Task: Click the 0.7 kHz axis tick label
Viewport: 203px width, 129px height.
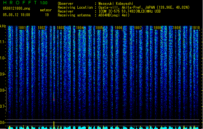Action: [x=3, y=106]
